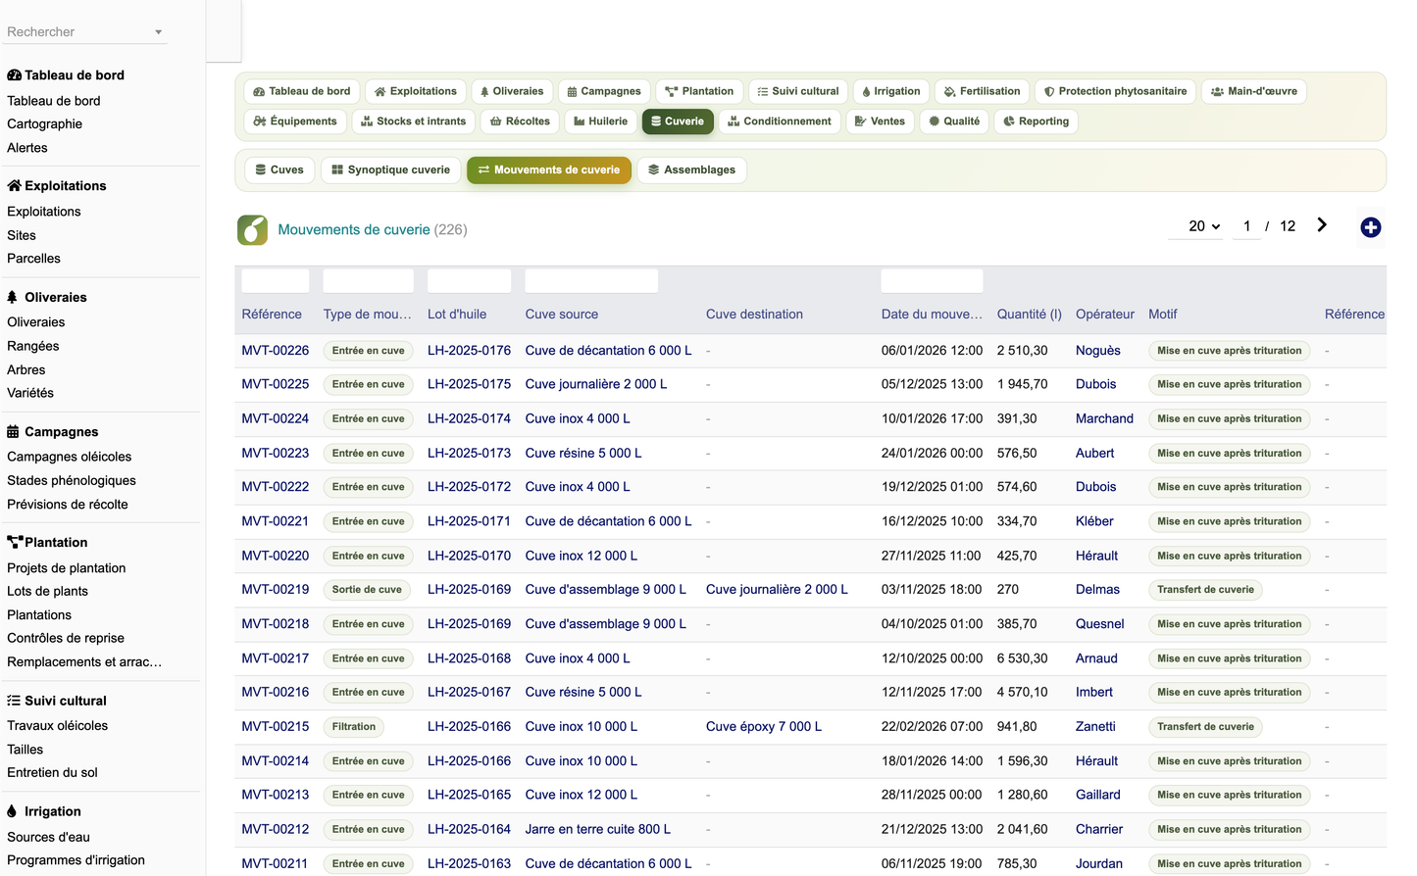Open the Reporting tab
Viewport: 1417px width, 876px height.
coord(1037,122)
